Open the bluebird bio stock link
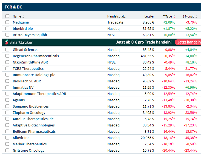Viewport: 201px width, 156px height. pos(23,29)
